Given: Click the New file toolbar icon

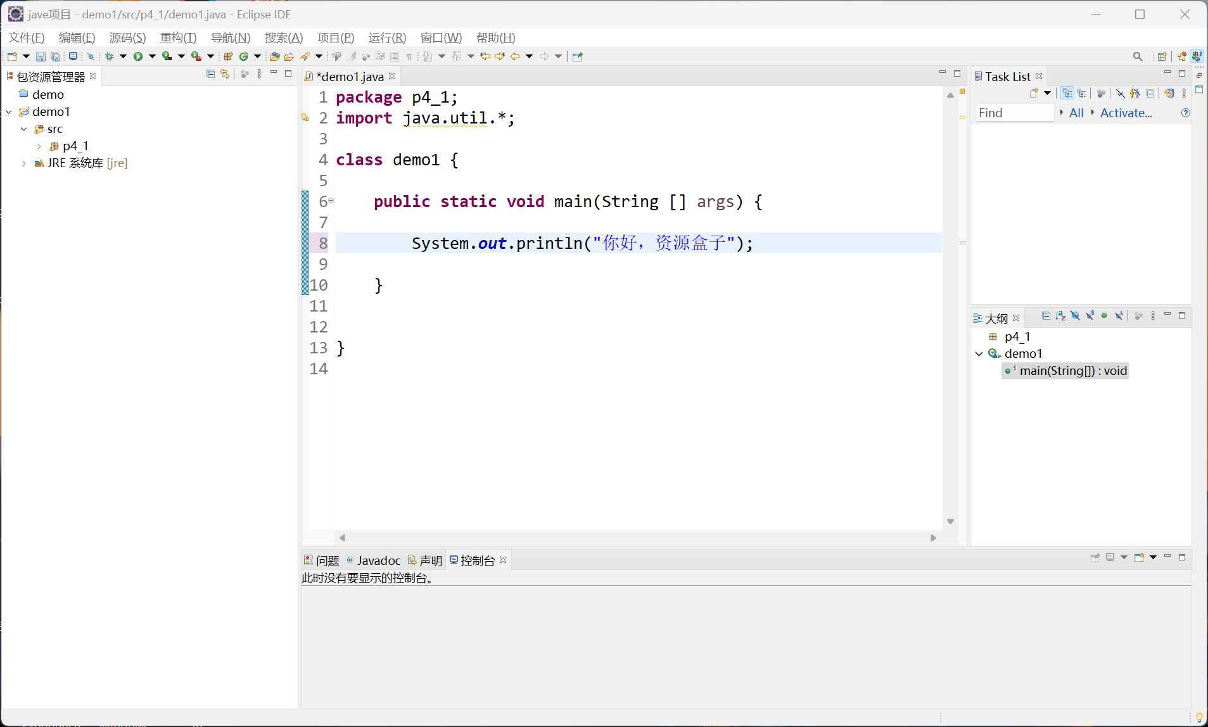Looking at the screenshot, I should click(x=12, y=56).
